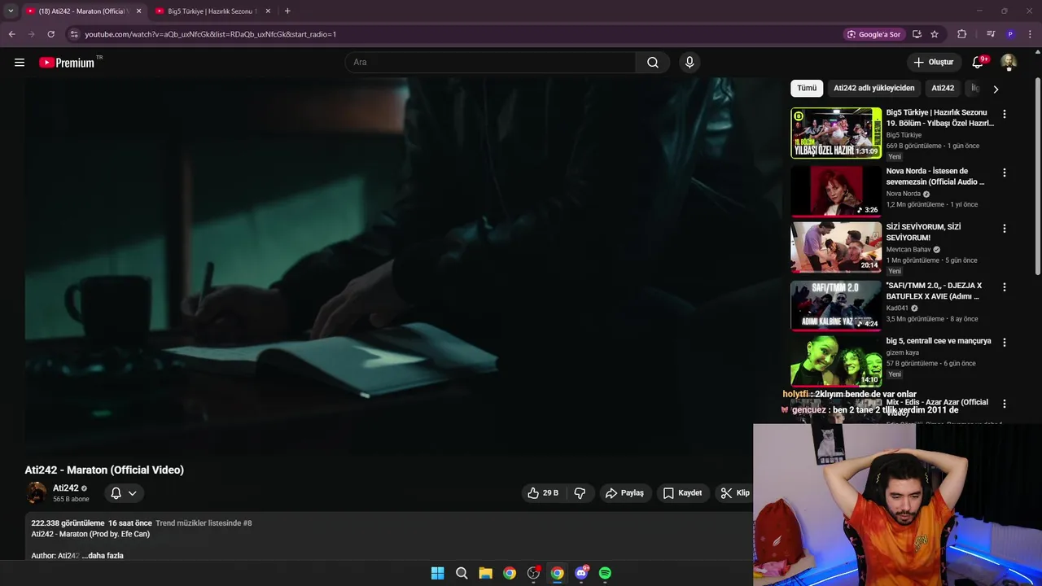Open the Ati242 channel name link

click(x=65, y=488)
